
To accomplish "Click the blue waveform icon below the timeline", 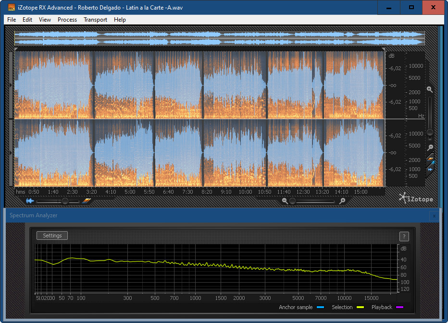I will click(x=30, y=201).
